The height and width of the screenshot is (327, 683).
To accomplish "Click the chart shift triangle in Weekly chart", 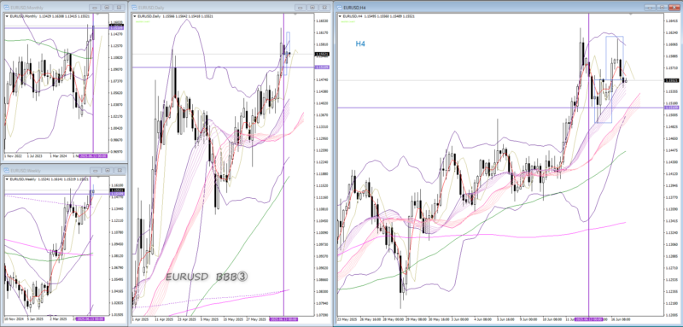I will (x=97, y=178).
